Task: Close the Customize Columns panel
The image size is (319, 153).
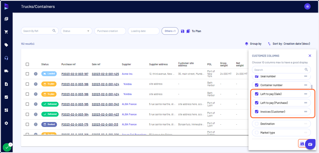Action: coord(310,56)
